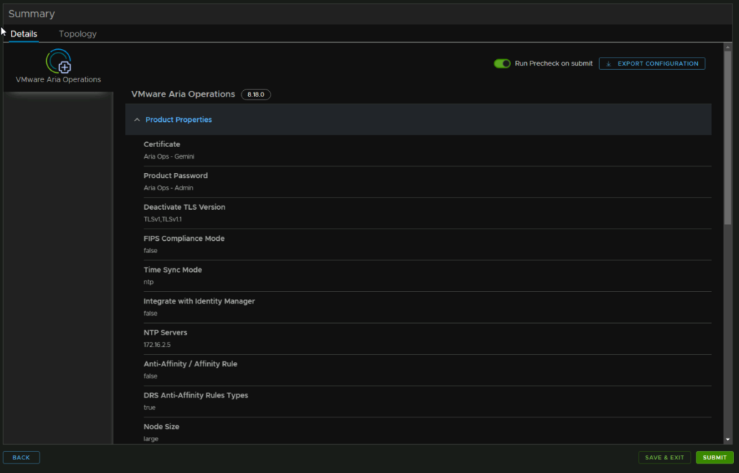This screenshot has height=473, width=739.
Task: Click the vertical scrollbar thumb
Action: tap(727, 136)
